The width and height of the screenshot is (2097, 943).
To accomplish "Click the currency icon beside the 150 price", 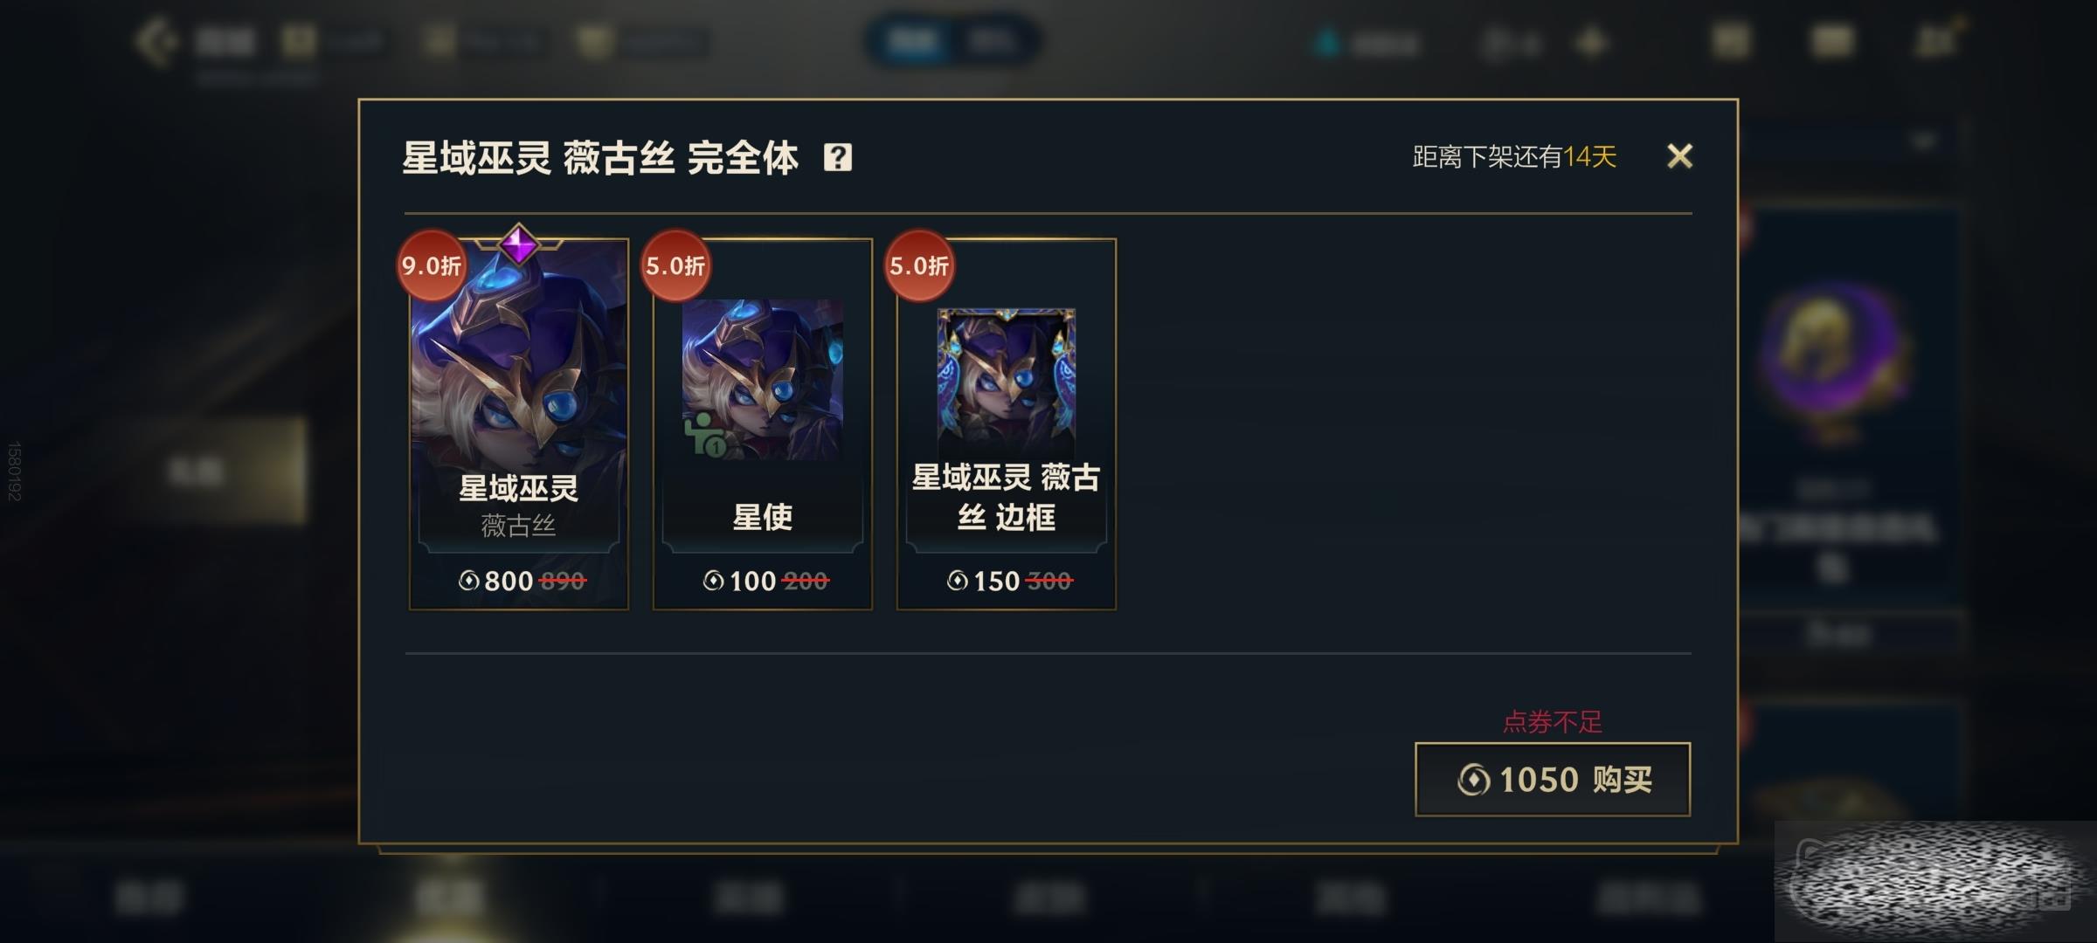I will click(958, 581).
